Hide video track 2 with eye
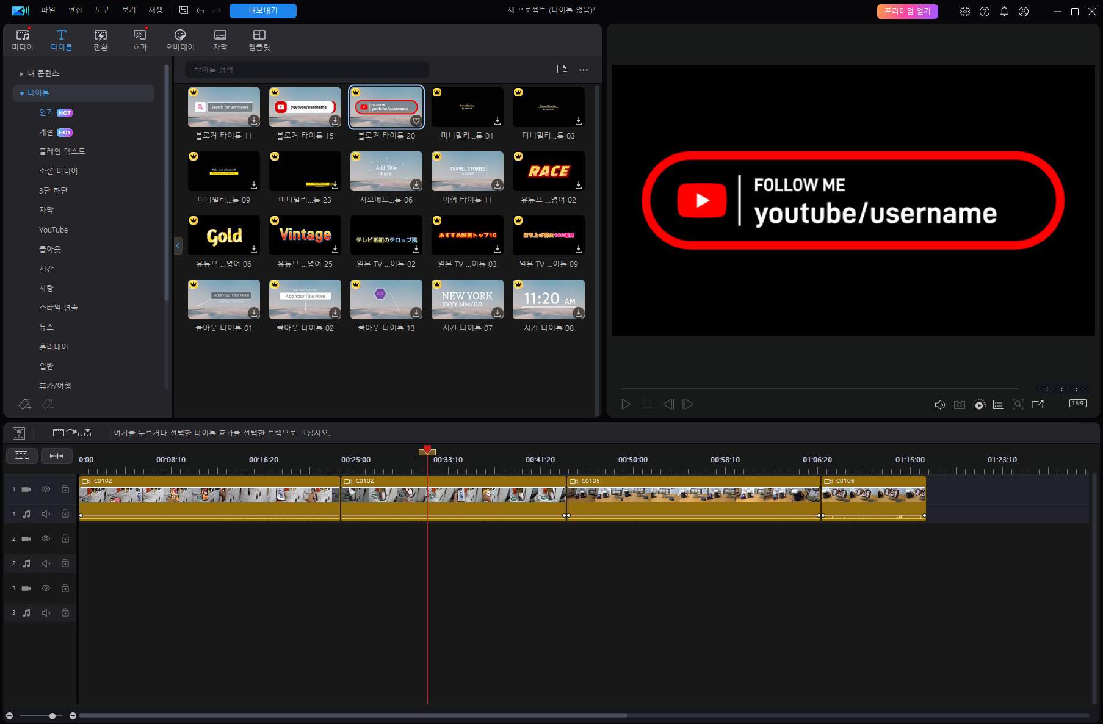This screenshot has width=1103, height=724. click(x=46, y=539)
